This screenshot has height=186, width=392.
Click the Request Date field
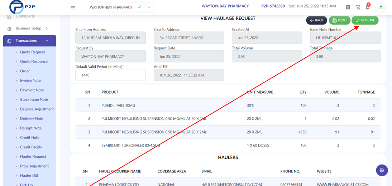coord(189,56)
